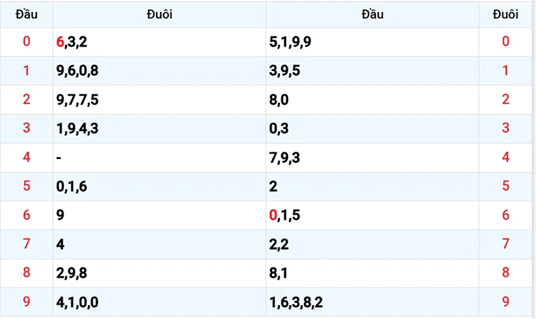536x319 pixels.
Task: Click the Đầu header above the 5,1,9,9 cell
Action: click(372, 14)
